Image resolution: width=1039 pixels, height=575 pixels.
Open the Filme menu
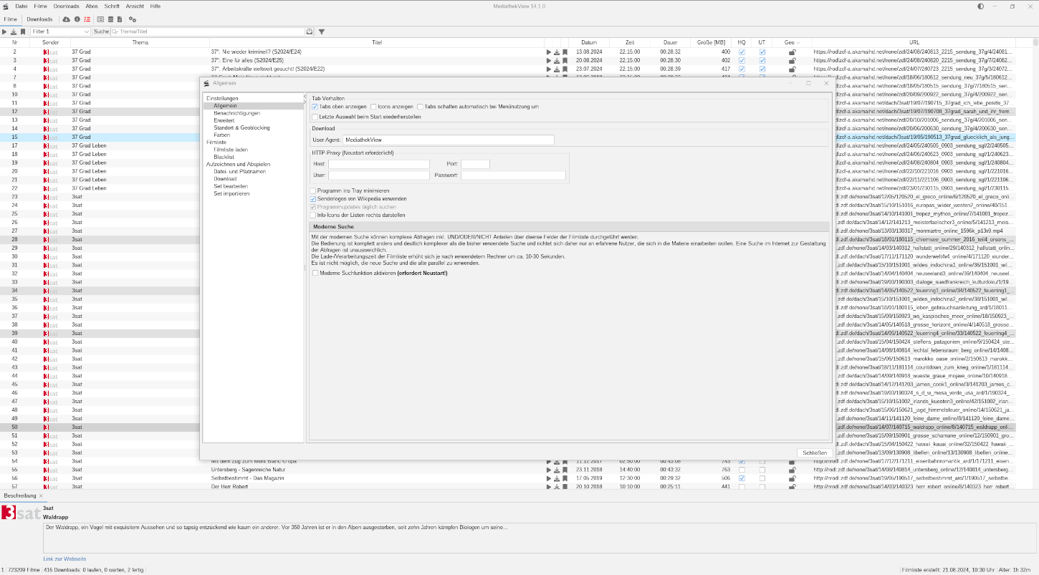coord(40,6)
